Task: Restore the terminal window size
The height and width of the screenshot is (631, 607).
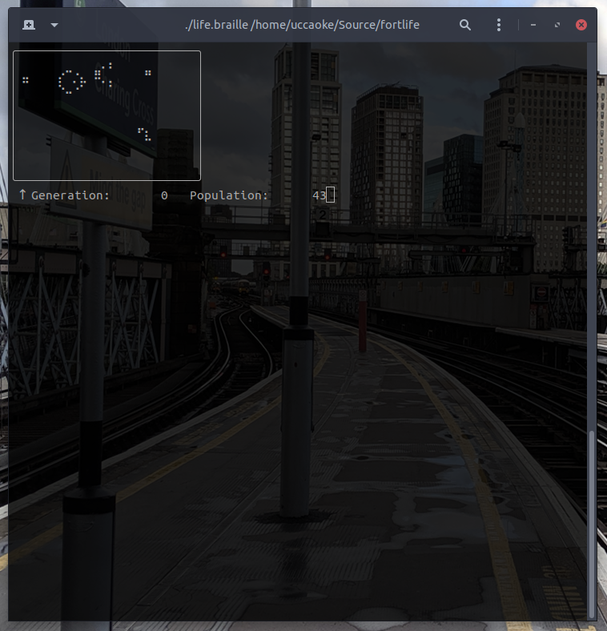Action: pyautogui.click(x=557, y=25)
